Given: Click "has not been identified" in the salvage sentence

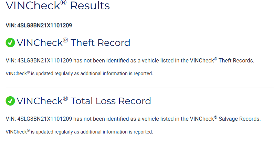Looking at the screenshot, I should click(100, 119).
